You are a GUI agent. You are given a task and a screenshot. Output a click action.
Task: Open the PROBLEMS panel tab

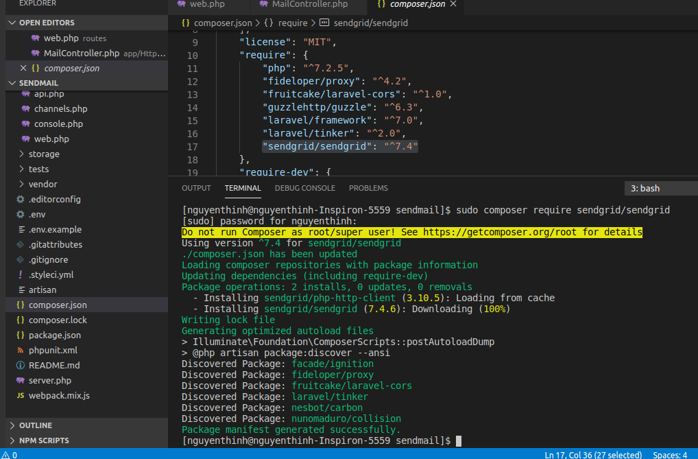click(x=368, y=188)
